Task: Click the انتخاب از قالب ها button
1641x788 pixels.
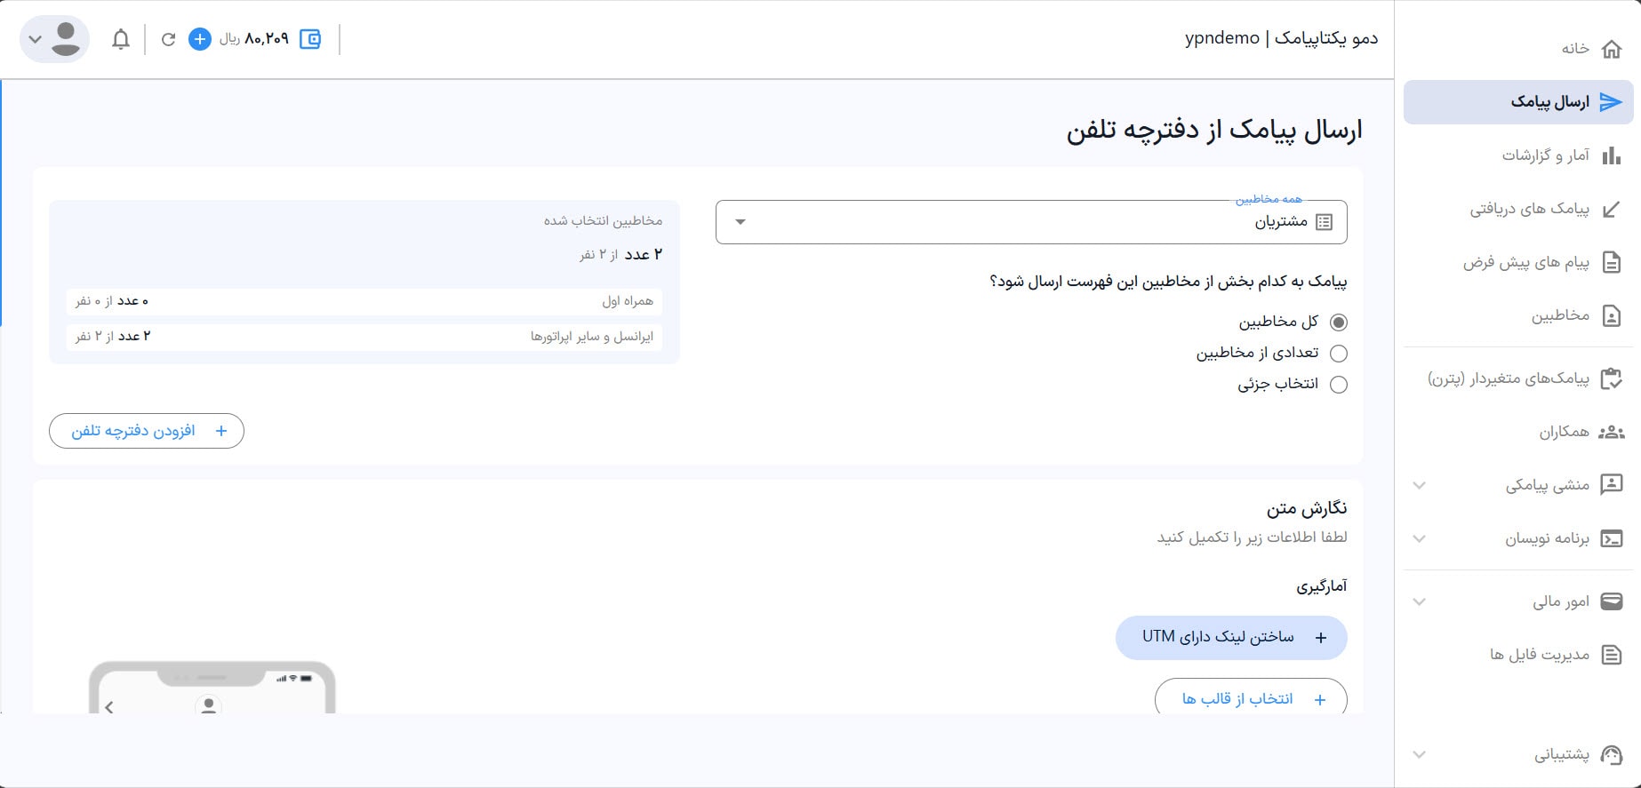Action: click(x=1251, y=699)
